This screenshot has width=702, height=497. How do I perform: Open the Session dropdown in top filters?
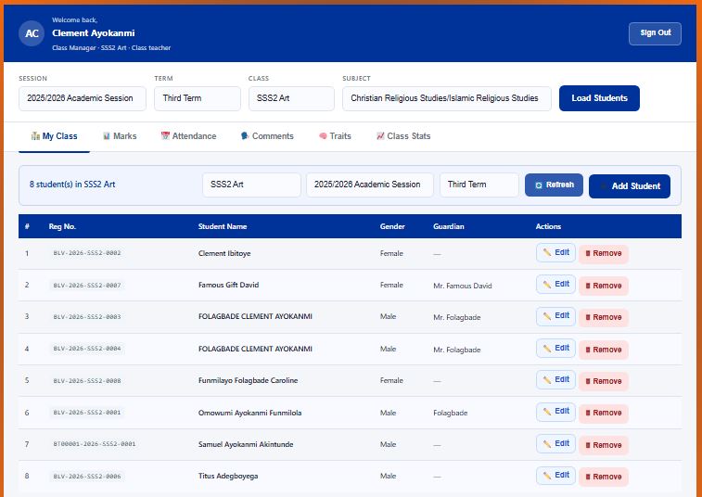click(83, 98)
